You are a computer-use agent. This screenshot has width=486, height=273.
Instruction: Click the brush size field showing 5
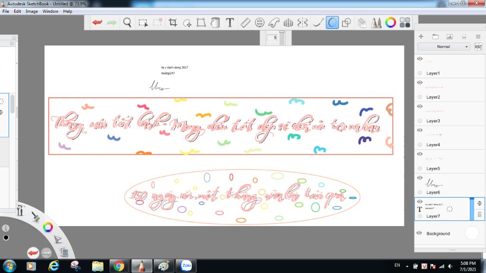pos(272,38)
